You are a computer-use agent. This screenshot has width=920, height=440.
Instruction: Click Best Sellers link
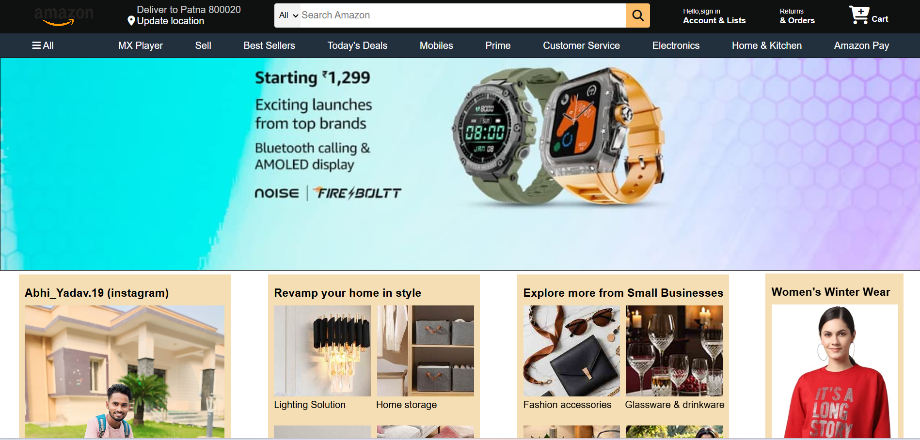pos(269,46)
